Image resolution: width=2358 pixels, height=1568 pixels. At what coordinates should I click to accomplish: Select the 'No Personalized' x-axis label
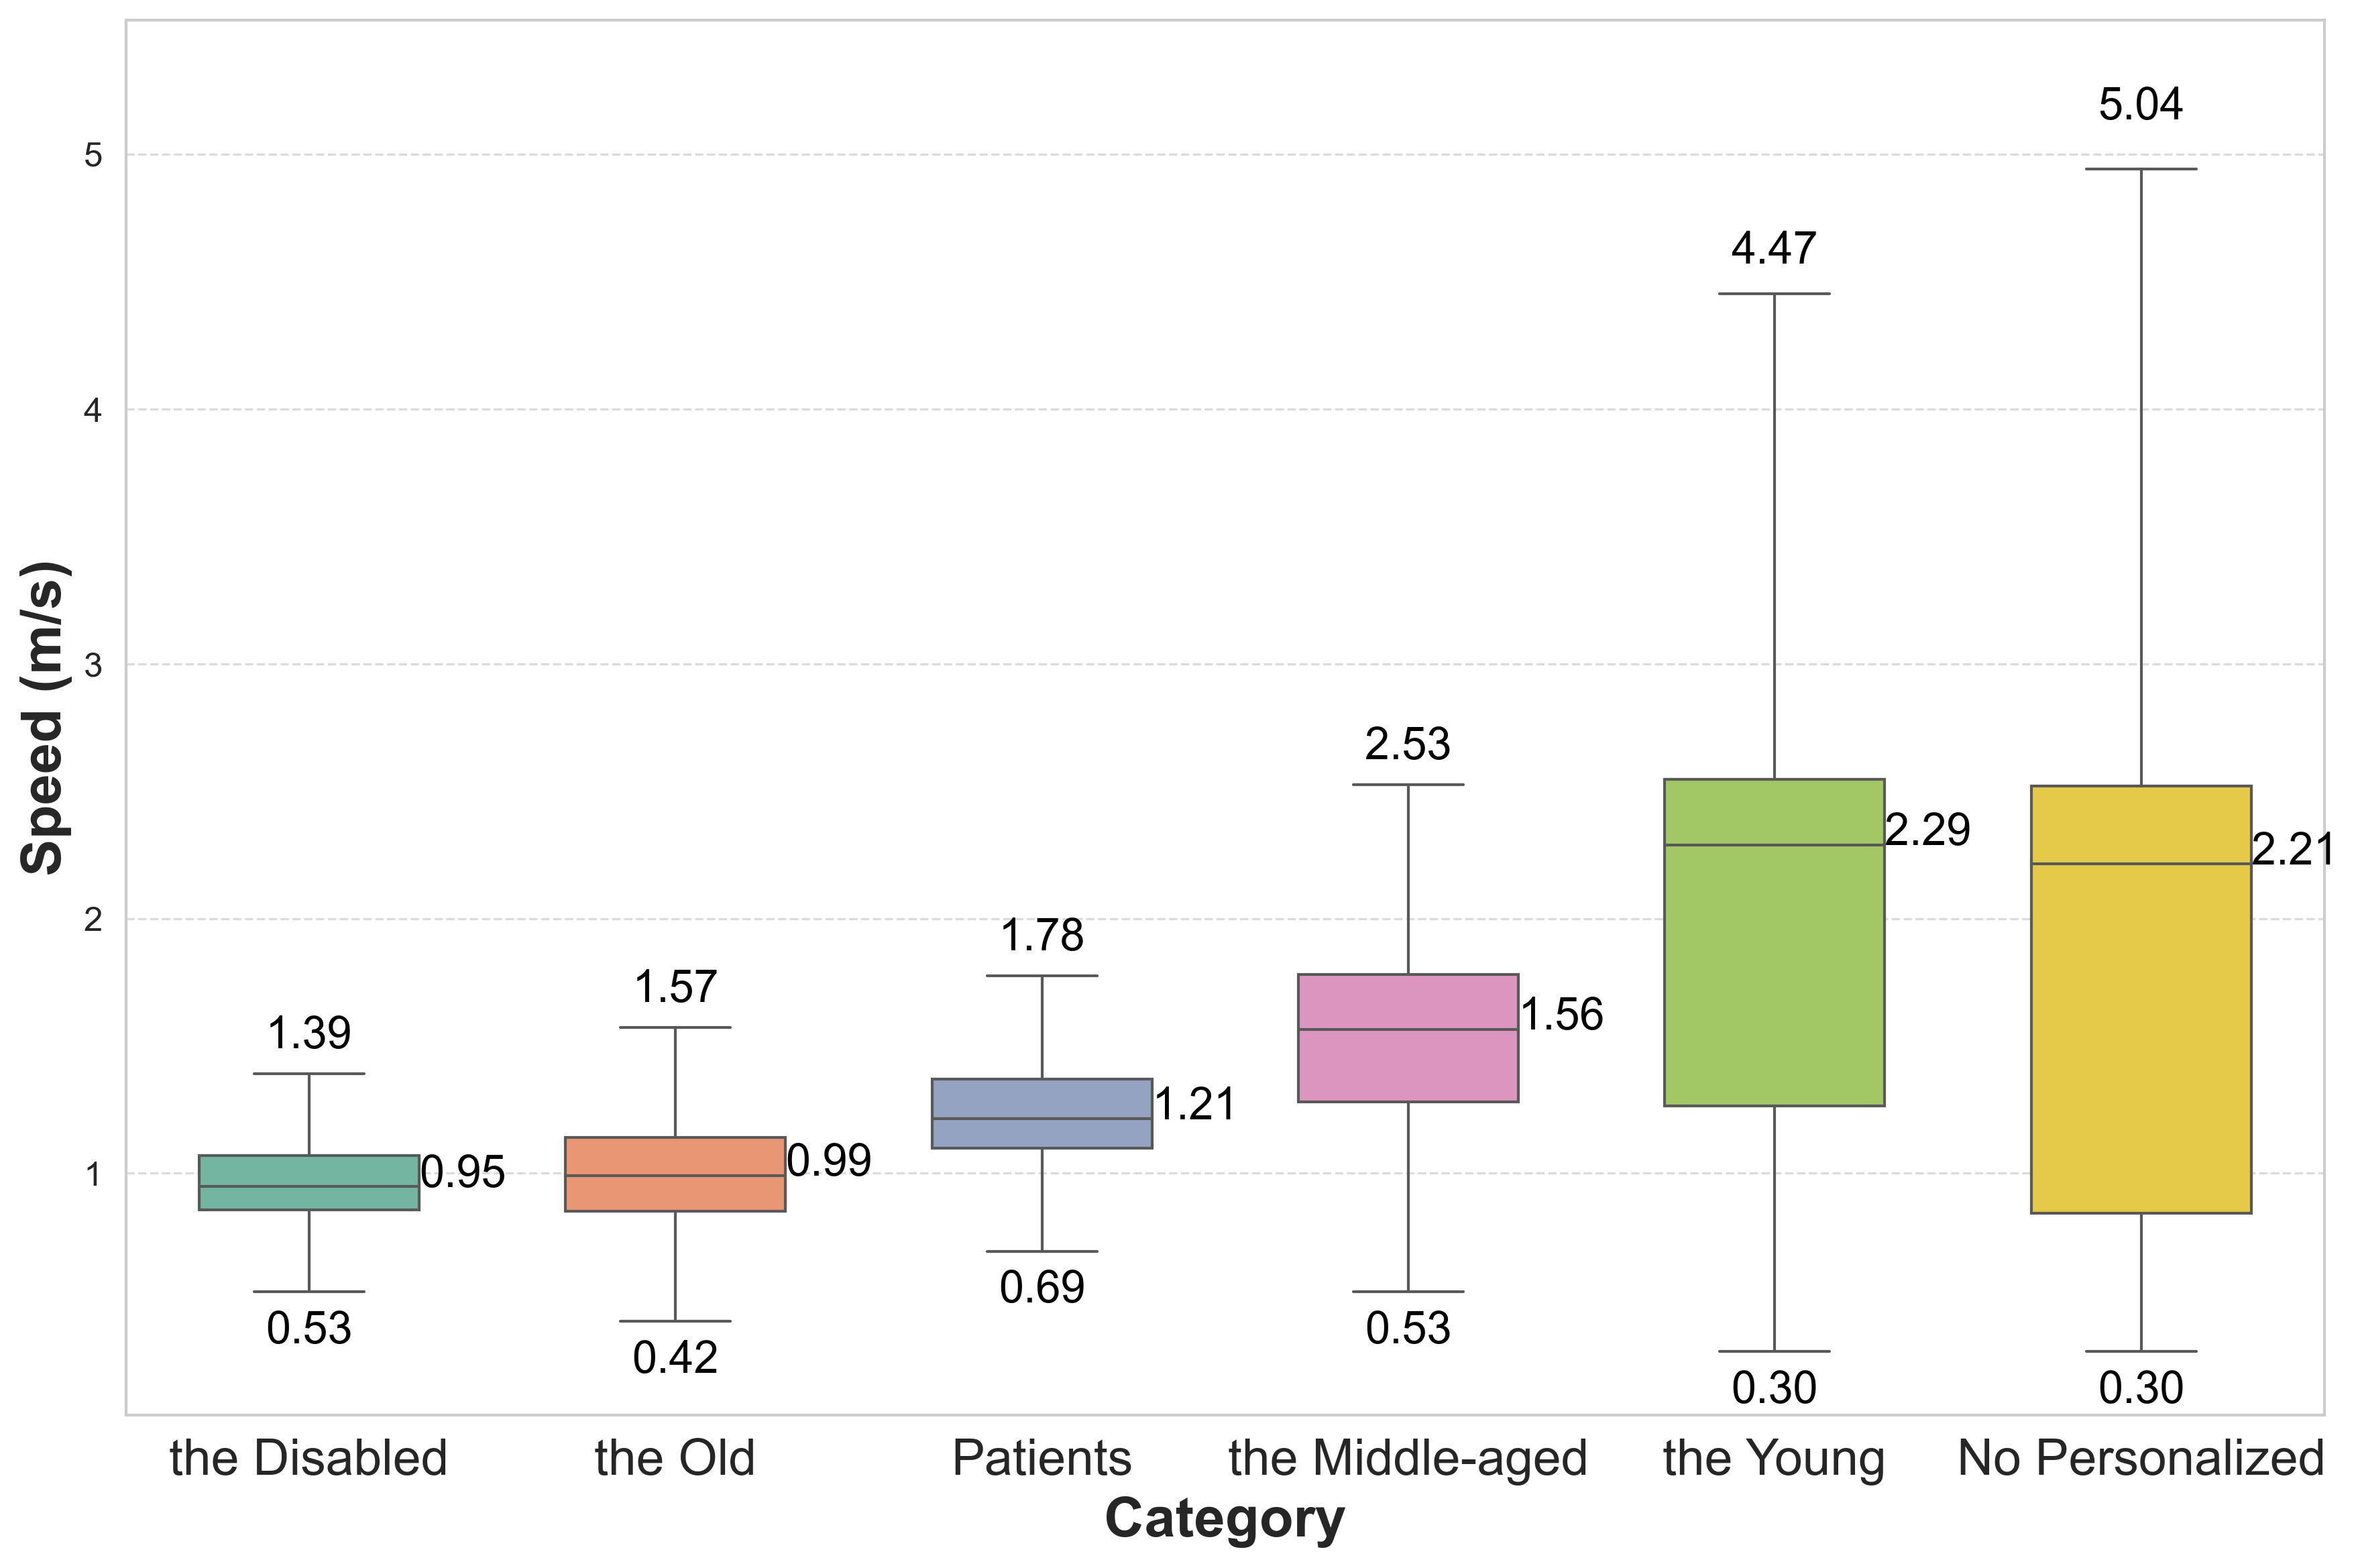point(2140,1458)
